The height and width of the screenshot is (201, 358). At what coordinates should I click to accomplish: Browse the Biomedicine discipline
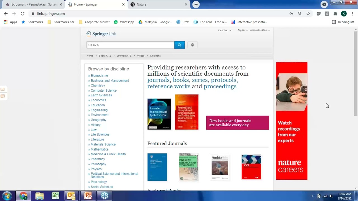99,76
